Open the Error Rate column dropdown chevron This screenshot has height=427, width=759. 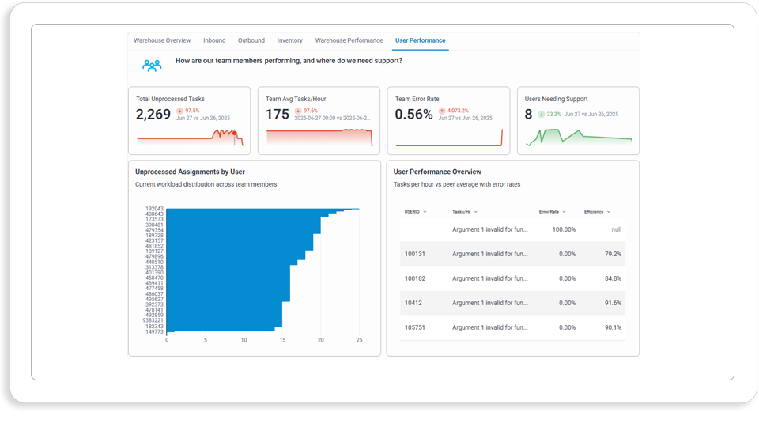(x=565, y=212)
